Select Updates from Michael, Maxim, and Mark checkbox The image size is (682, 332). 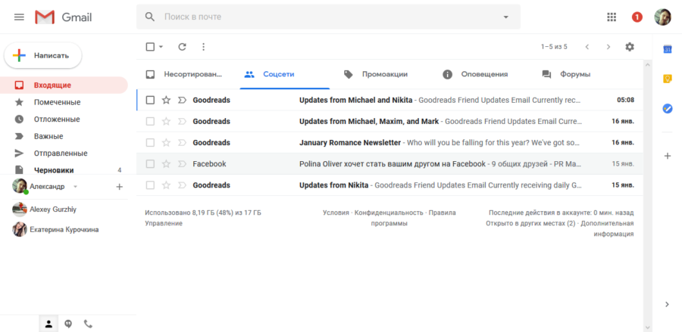tap(150, 122)
